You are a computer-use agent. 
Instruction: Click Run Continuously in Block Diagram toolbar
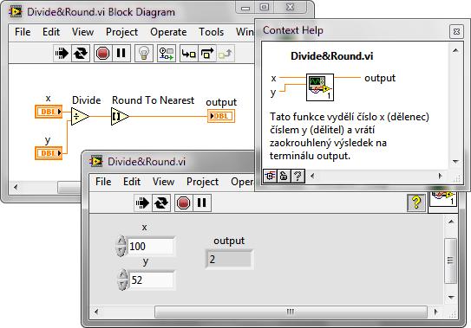81,54
